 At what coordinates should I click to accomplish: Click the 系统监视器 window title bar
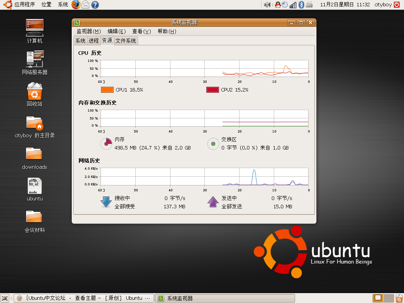pyautogui.click(x=184, y=22)
